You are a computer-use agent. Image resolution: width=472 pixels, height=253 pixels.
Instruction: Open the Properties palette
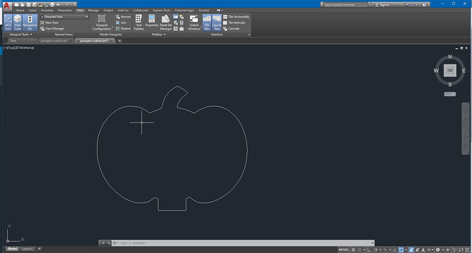(x=152, y=22)
